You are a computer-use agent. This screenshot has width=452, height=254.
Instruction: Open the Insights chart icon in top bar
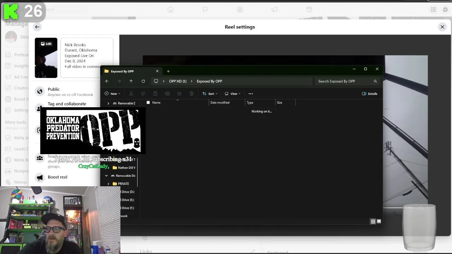240,10
